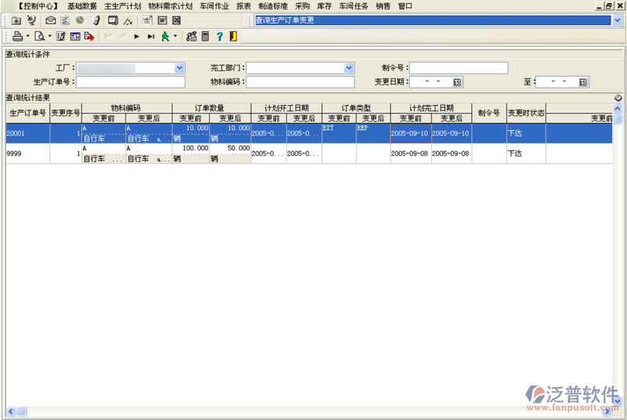The image size is (627, 420).
Task: Click the mail envelope toolbar icon
Action: tap(51, 20)
